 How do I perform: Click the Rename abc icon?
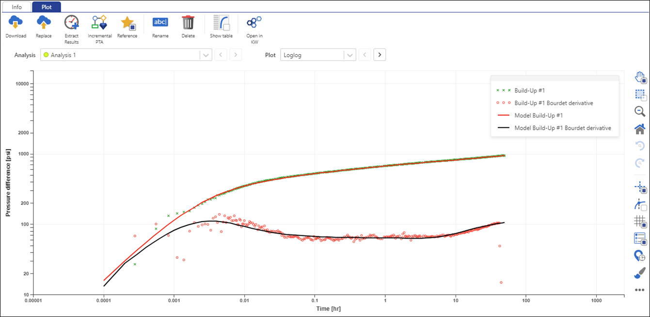click(x=160, y=22)
